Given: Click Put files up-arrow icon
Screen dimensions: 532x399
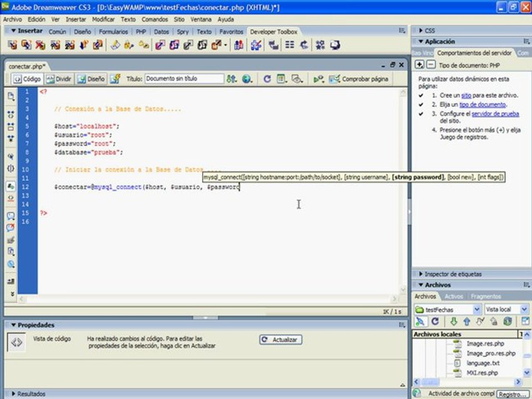Looking at the screenshot, I should (x=467, y=321).
